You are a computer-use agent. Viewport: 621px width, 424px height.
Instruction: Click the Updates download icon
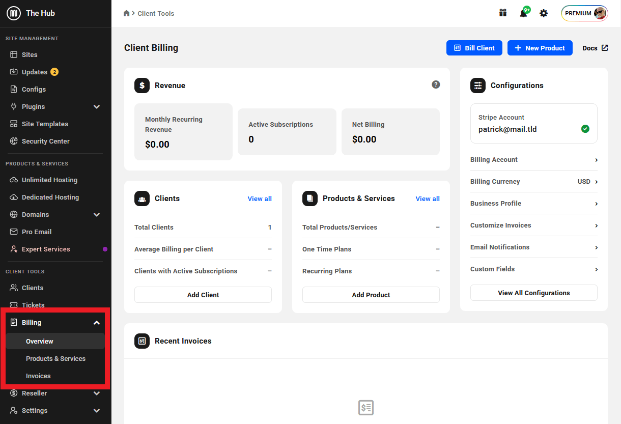click(x=14, y=72)
